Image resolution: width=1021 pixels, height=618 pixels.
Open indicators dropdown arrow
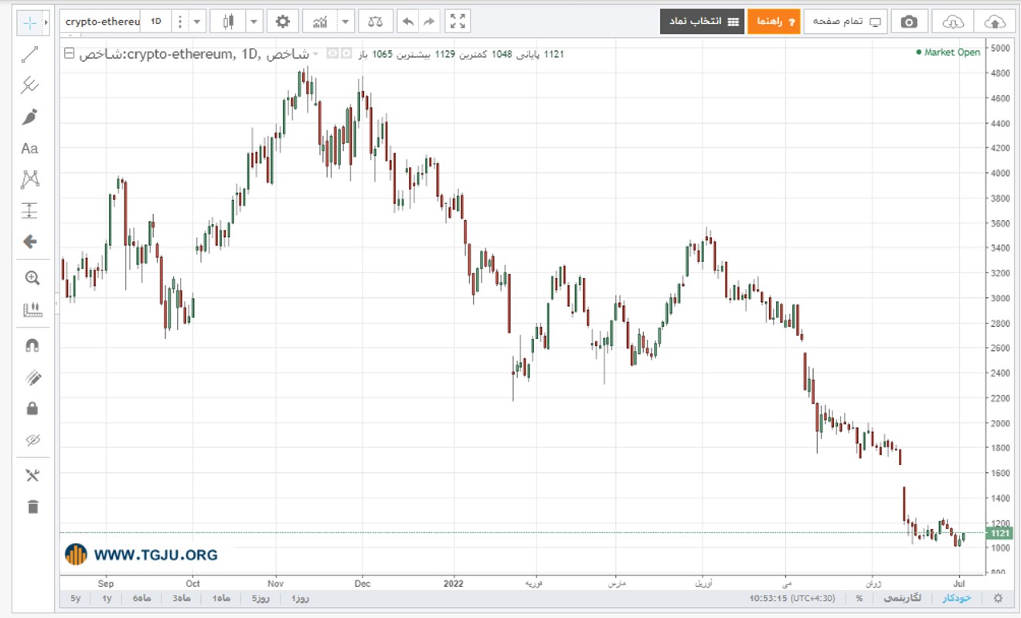(x=347, y=22)
